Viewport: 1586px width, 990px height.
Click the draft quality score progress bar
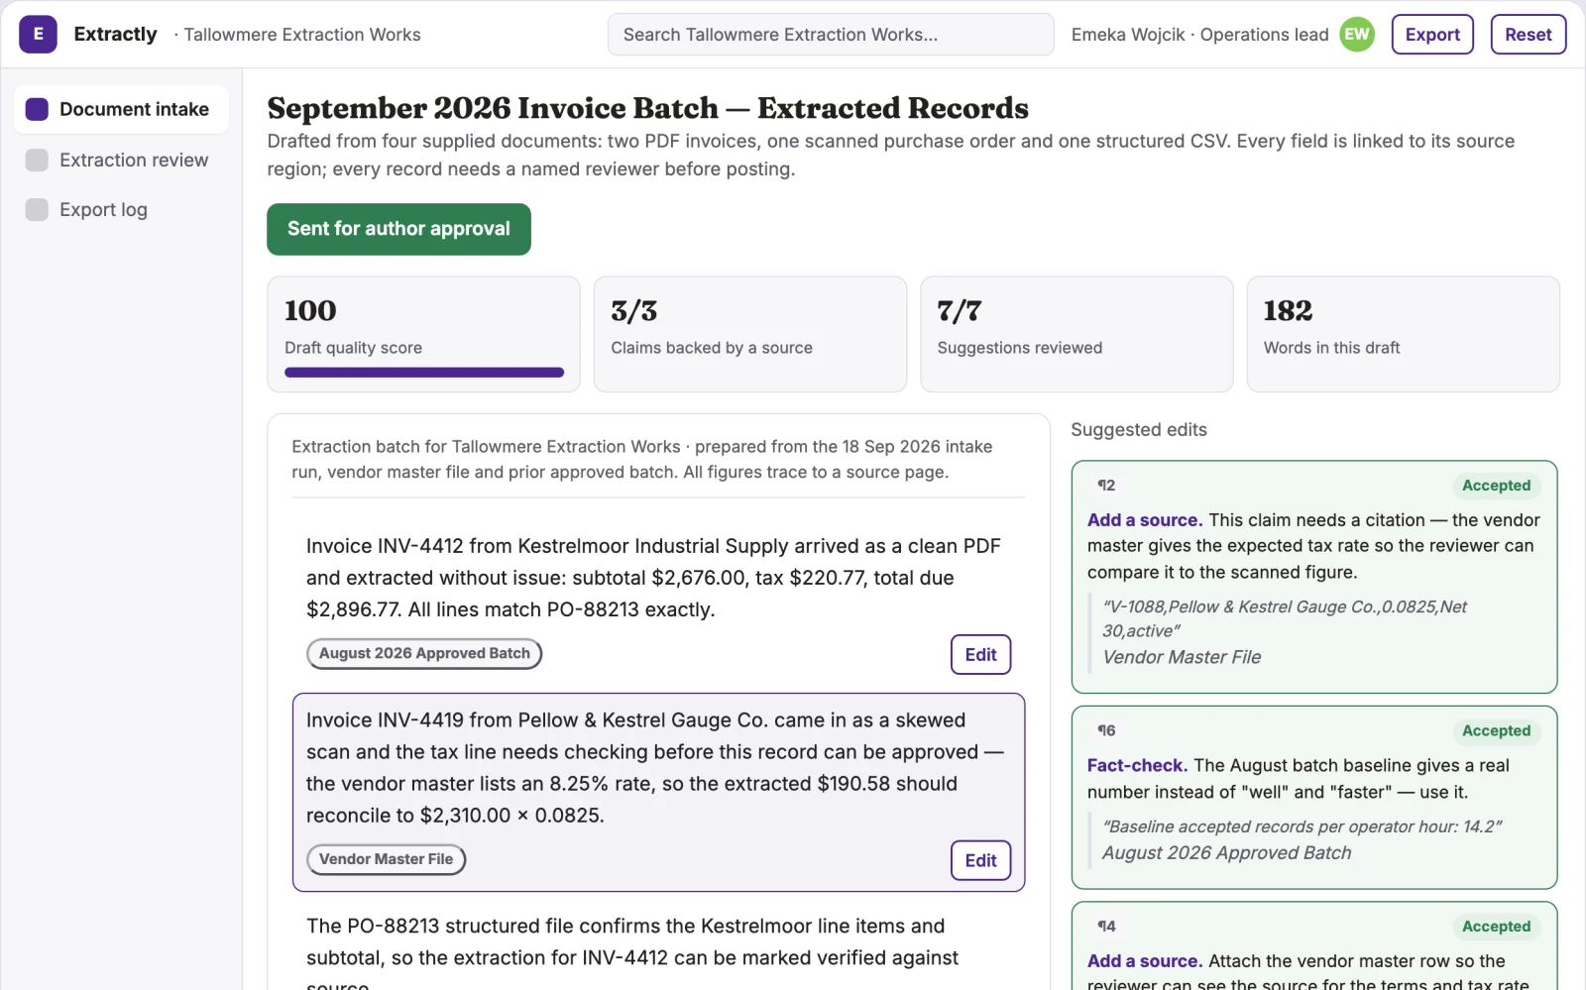(424, 373)
